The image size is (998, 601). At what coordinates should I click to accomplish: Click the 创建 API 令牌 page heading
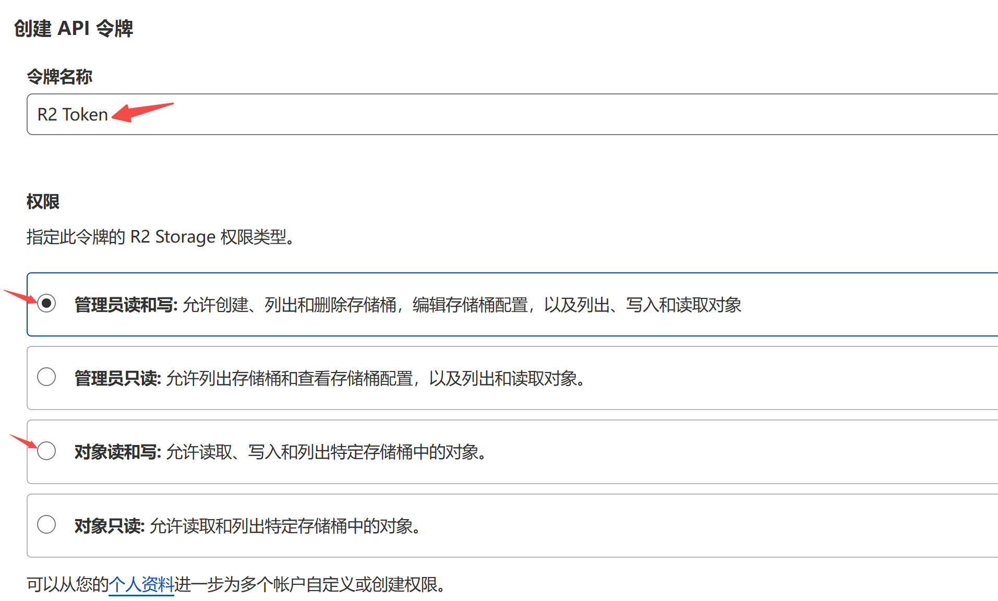[74, 28]
